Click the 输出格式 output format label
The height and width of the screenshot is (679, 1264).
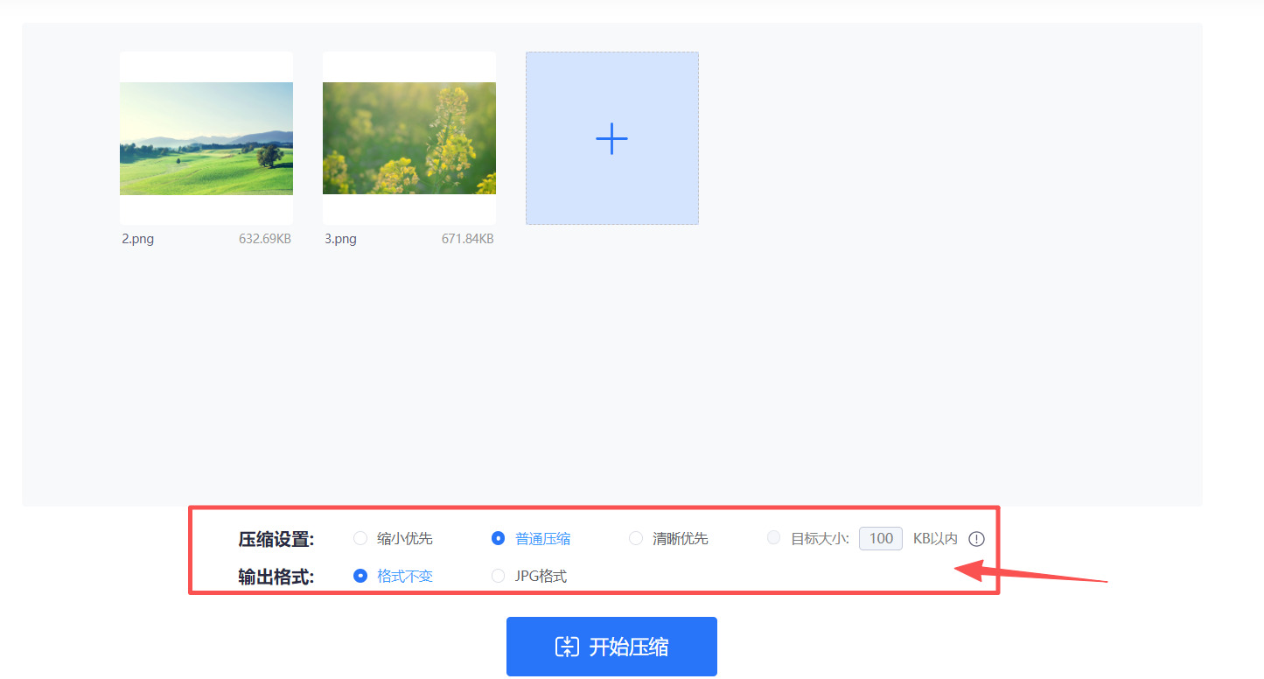pyautogui.click(x=277, y=576)
